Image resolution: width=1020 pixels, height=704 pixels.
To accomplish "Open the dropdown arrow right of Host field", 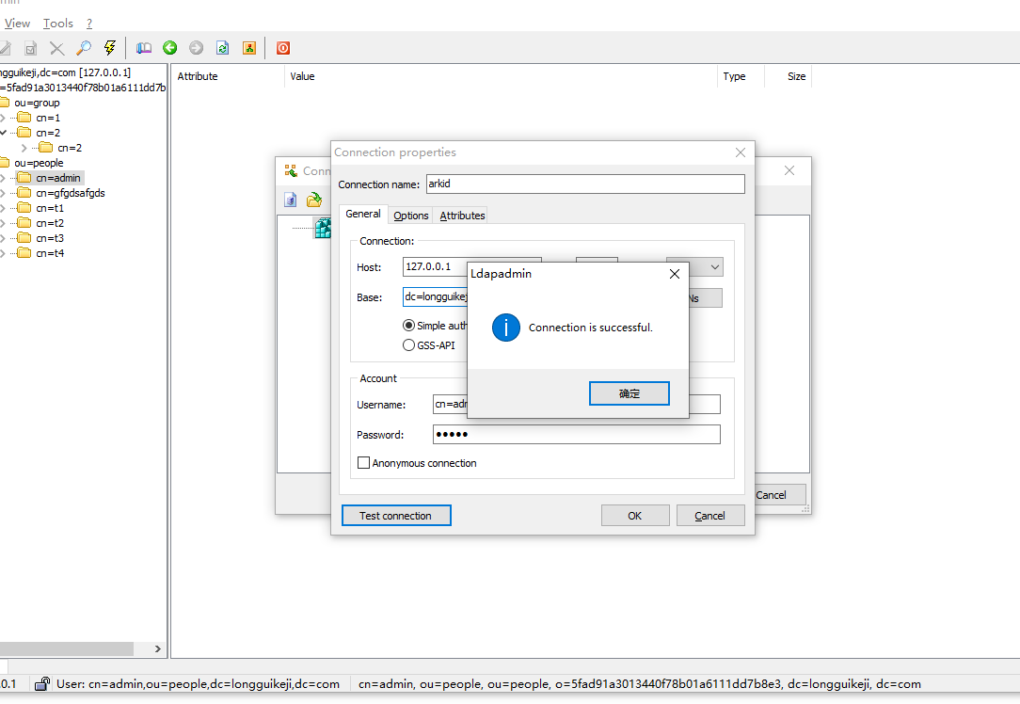I will 715,266.
